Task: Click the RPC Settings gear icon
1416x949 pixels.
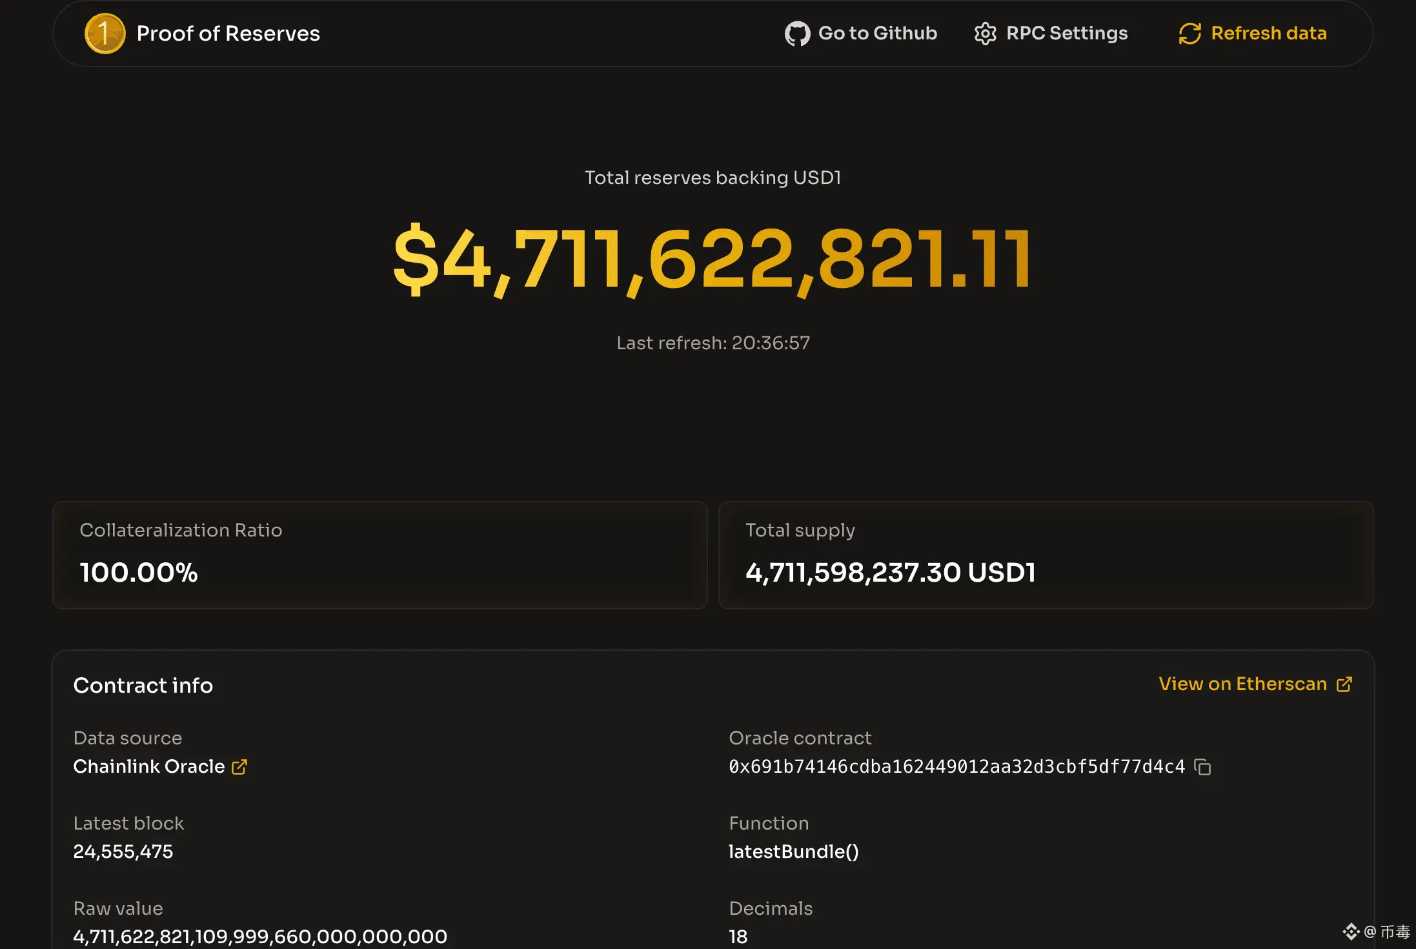Action: [985, 34]
